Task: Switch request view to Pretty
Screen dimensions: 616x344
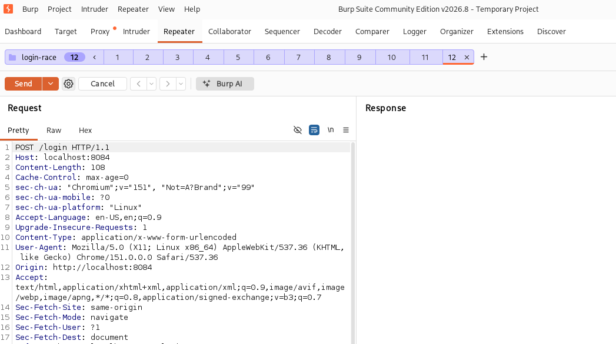Action: tap(18, 131)
